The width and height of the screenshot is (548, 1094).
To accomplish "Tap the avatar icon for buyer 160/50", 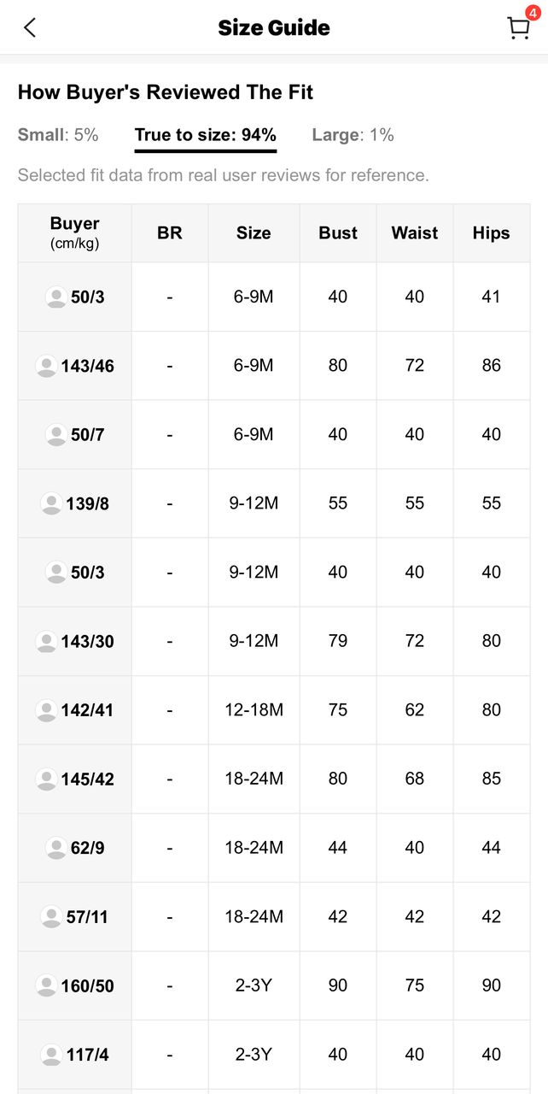I will [46, 985].
